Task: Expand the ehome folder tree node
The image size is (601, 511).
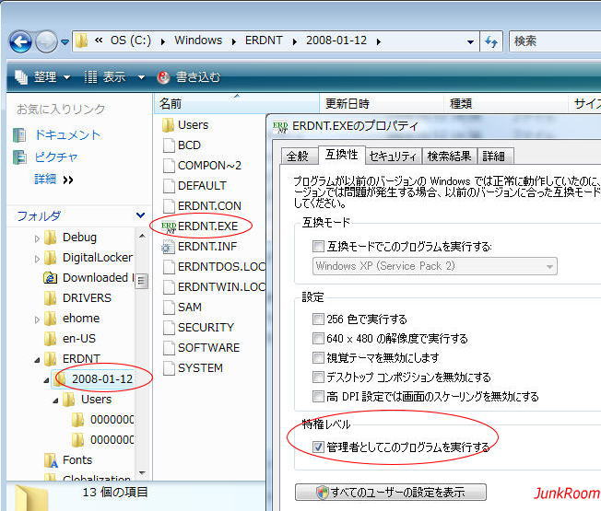Action: [37, 319]
